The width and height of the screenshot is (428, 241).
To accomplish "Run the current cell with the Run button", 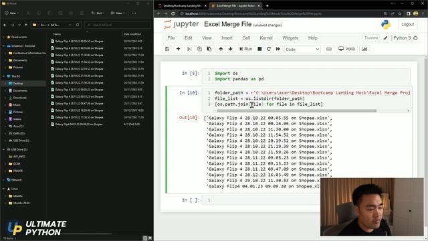I will point(245,49).
